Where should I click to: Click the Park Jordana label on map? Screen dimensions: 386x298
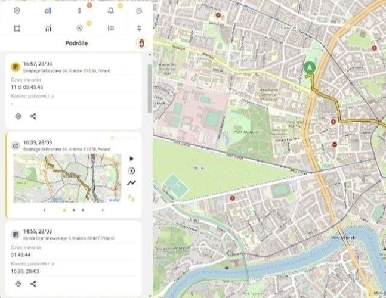(x=246, y=132)
